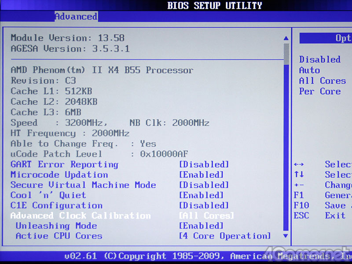The width and height of the screenshot is (352, 264).
Task: Click F1 general help key label
Action: point(298,195)
